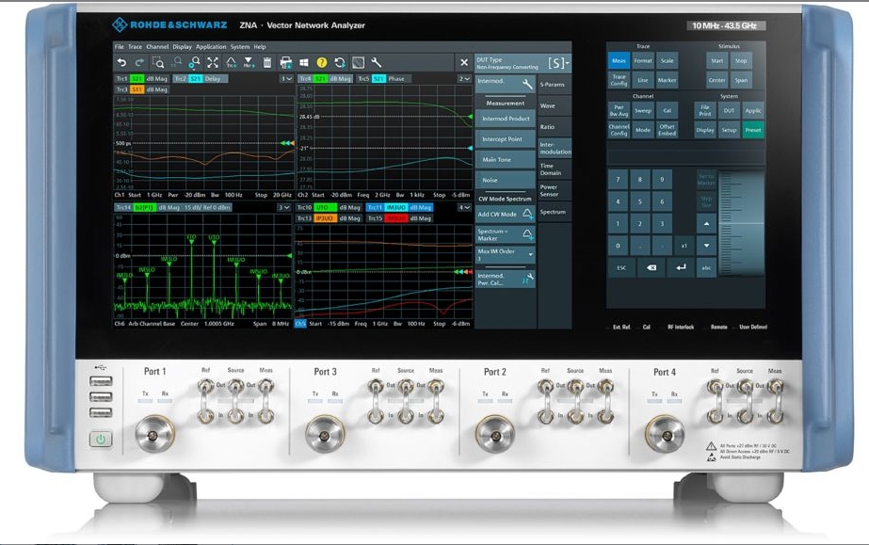
Task: Toggle the Noise measurement
Action: [x=503, y=180]
